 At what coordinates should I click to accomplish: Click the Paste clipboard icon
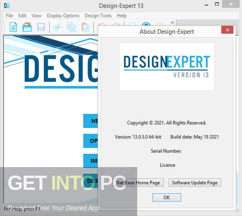85,27
